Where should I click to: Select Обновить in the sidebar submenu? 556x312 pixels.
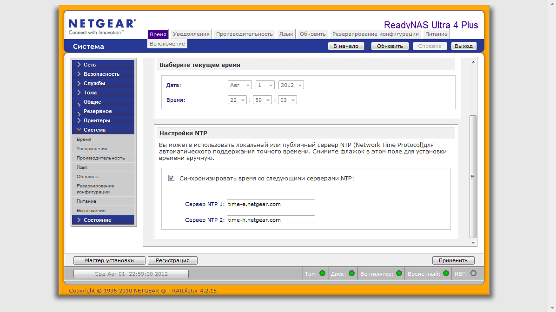click(x=103, y=176)
